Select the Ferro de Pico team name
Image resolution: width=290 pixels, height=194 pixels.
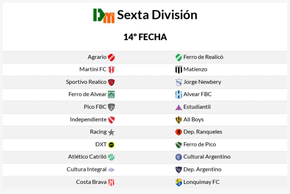(x=200, y=144)
